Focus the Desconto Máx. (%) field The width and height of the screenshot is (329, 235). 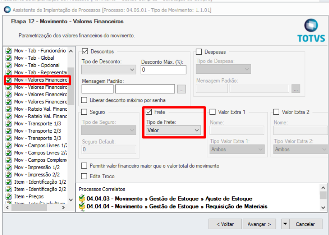163,70
